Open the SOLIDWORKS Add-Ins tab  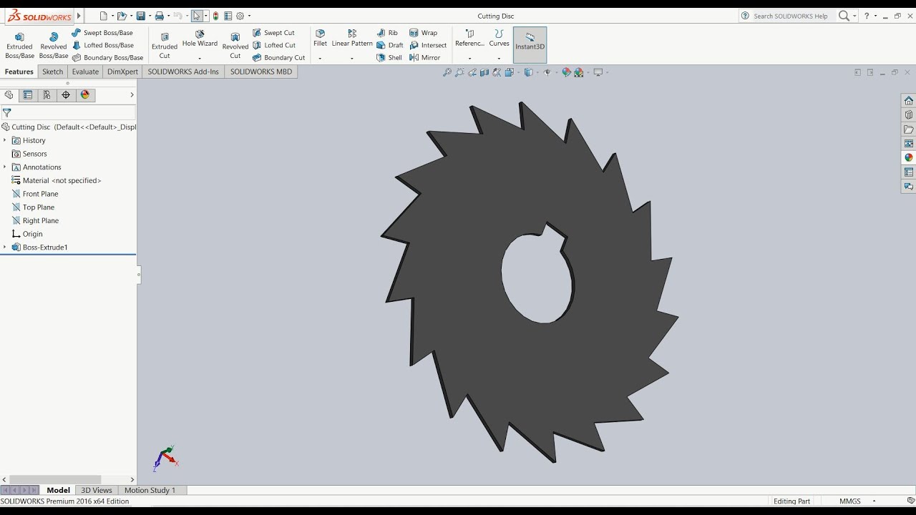point(183,72)
